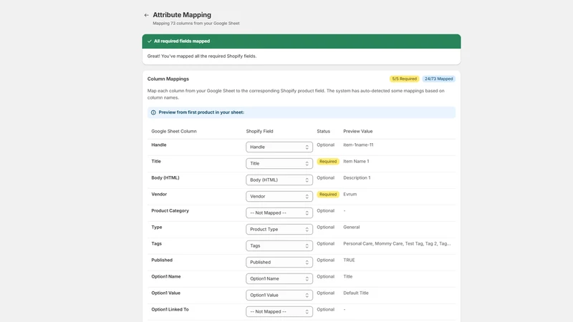Click preview value 'Item Name 1'
This screenshot has height=322, width=573.
tap(356, 162)
